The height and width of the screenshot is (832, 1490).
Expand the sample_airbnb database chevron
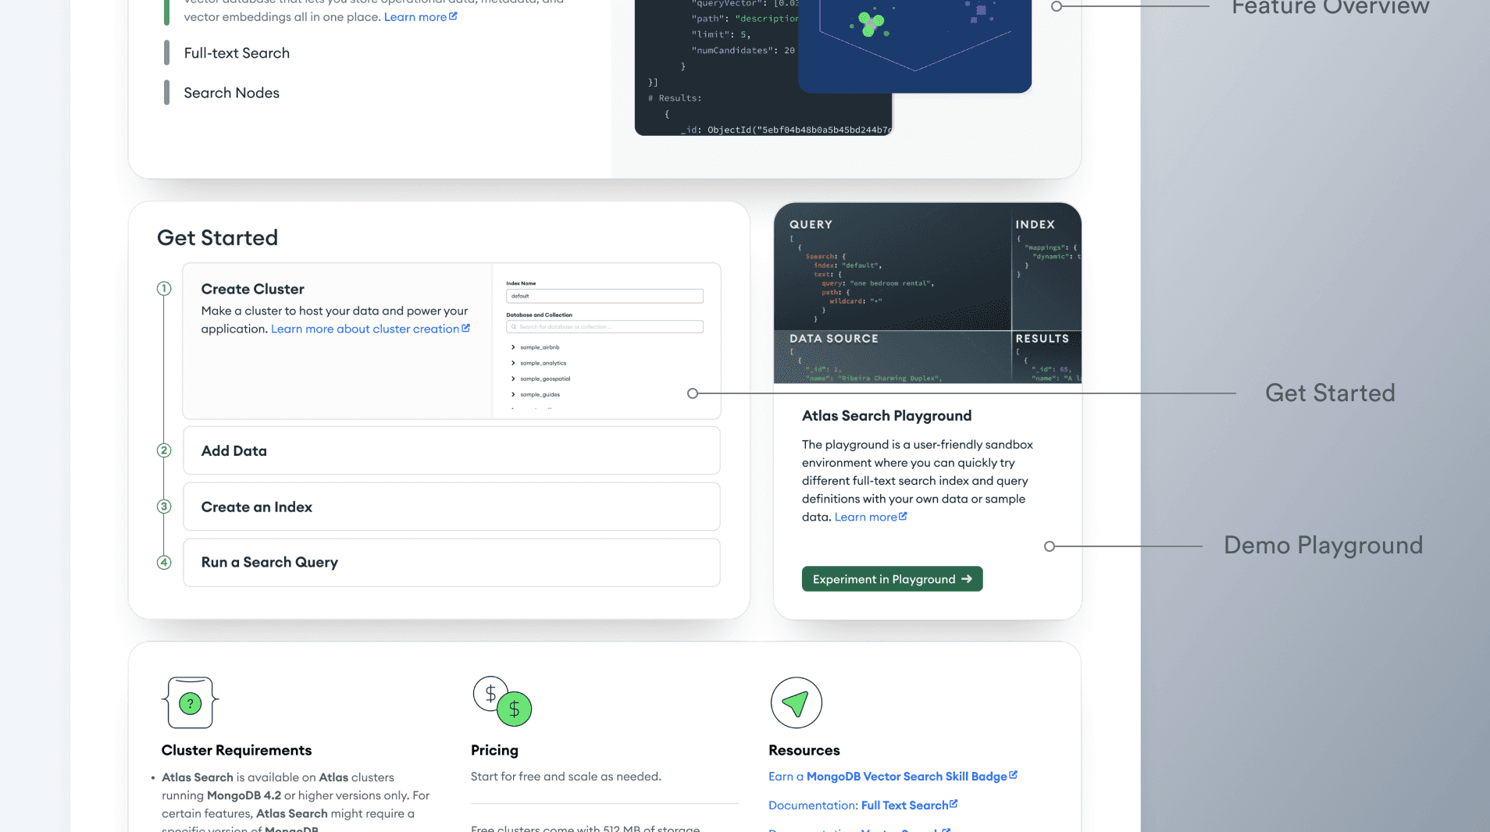tap(513, 347)
